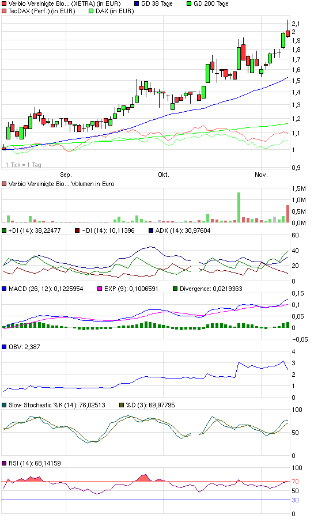Image resolution: width=314 pixels, height=526 pixels.
Task: Click the 'Okt.' date axis label
Action: [164, 175]
